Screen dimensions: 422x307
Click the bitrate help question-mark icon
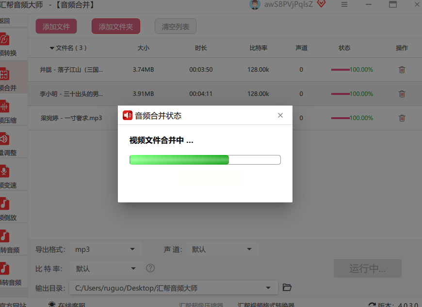[x=150, y=268]
